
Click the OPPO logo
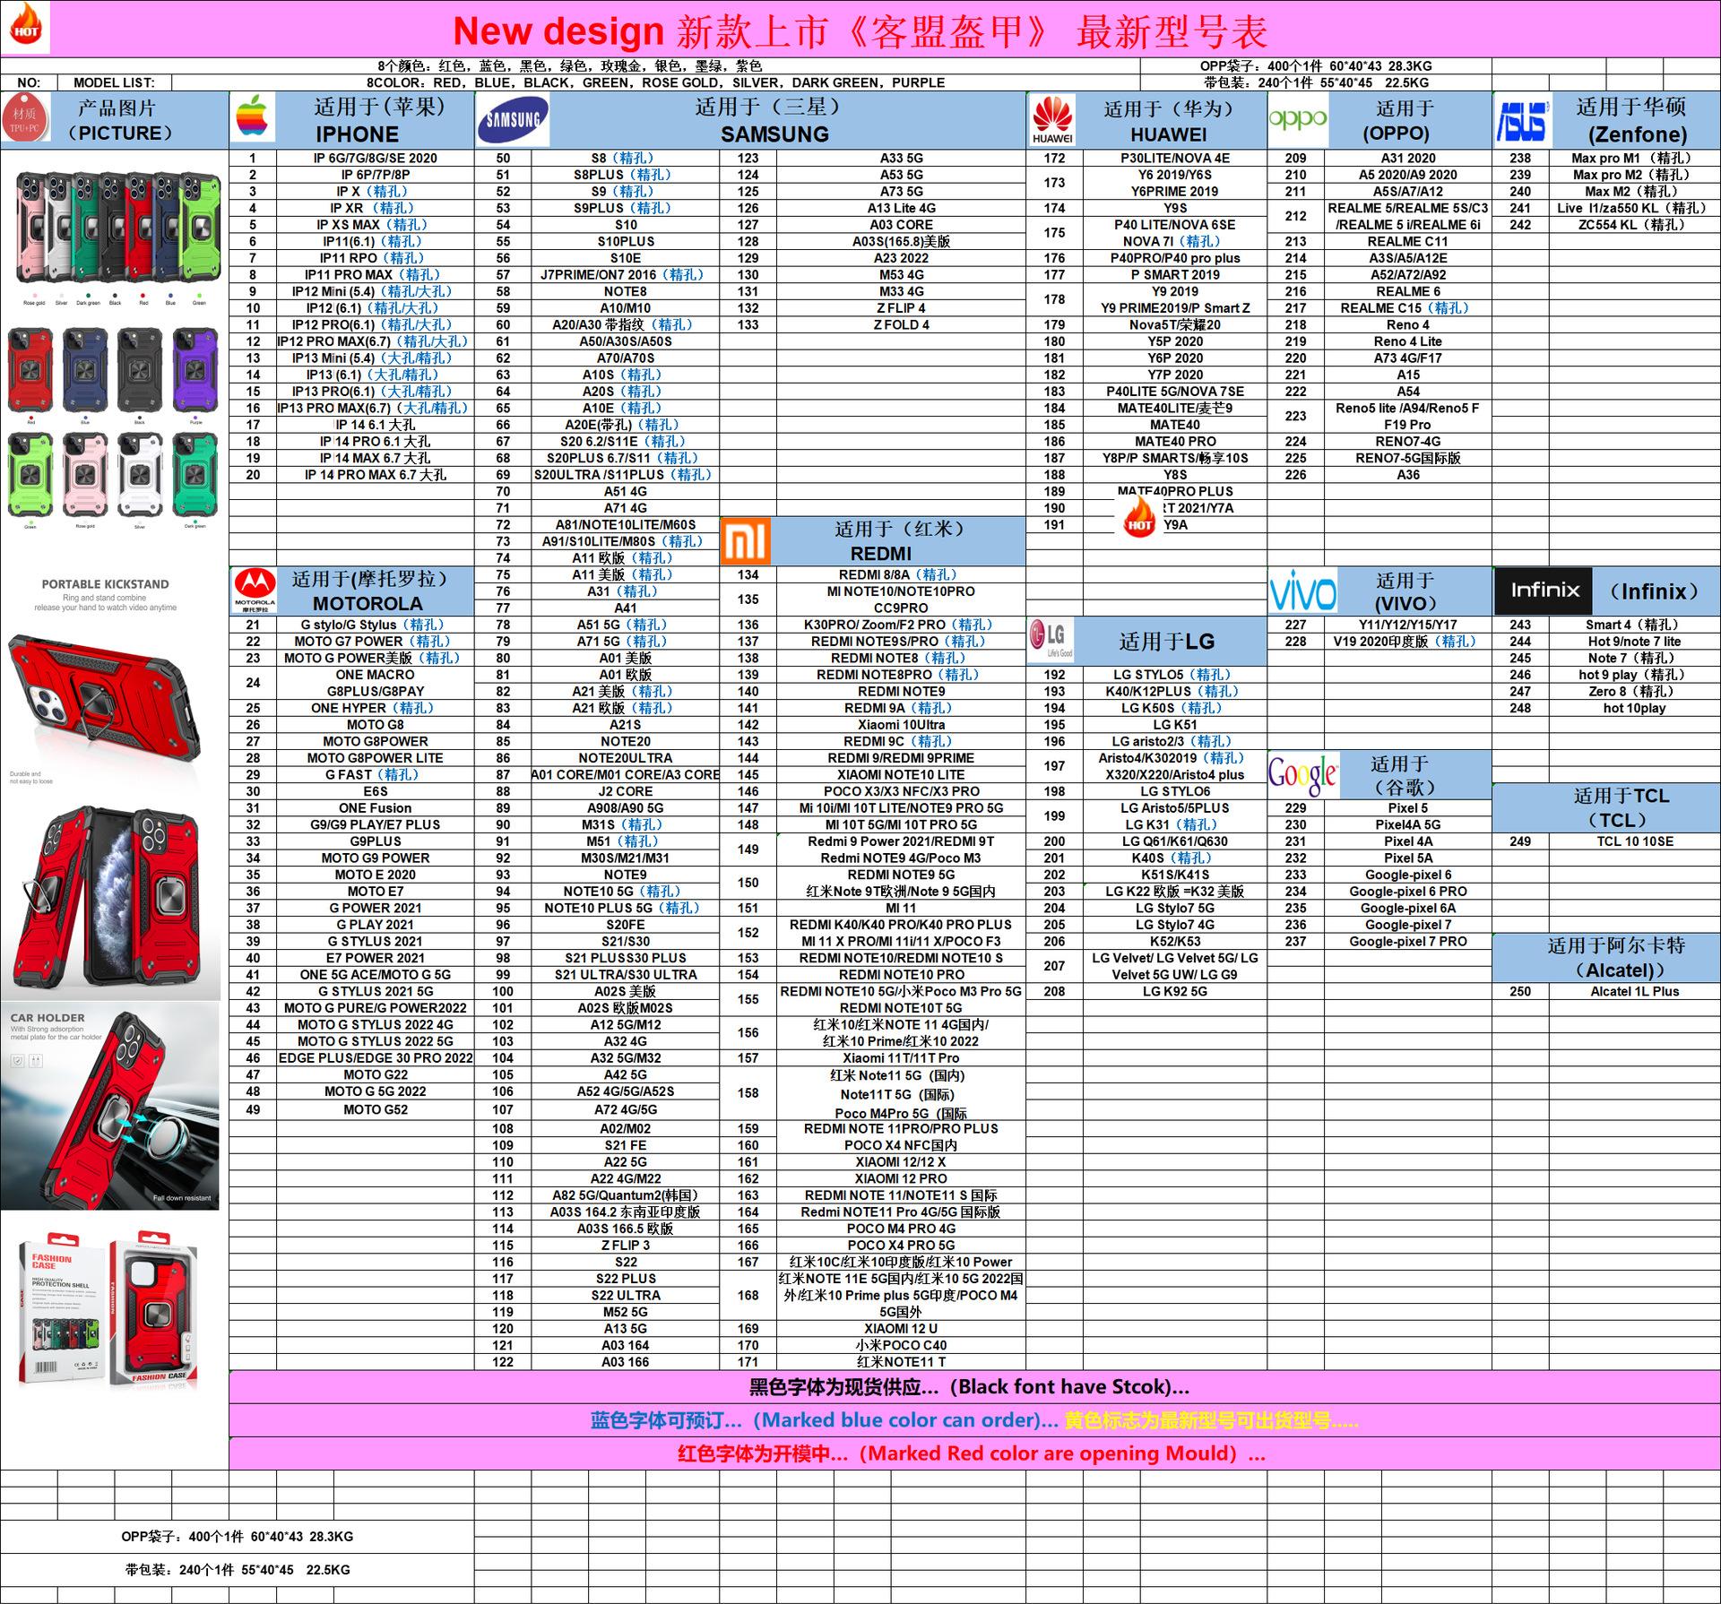[x=1297, y=119]
